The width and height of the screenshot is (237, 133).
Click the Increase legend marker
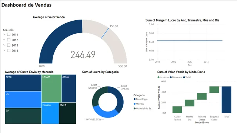click(x=158, y=77)
